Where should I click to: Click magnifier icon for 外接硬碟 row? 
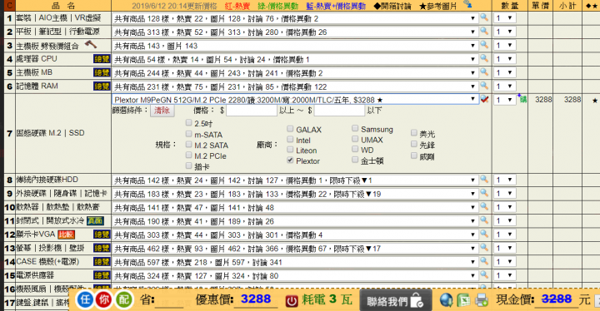pos(484,193)
